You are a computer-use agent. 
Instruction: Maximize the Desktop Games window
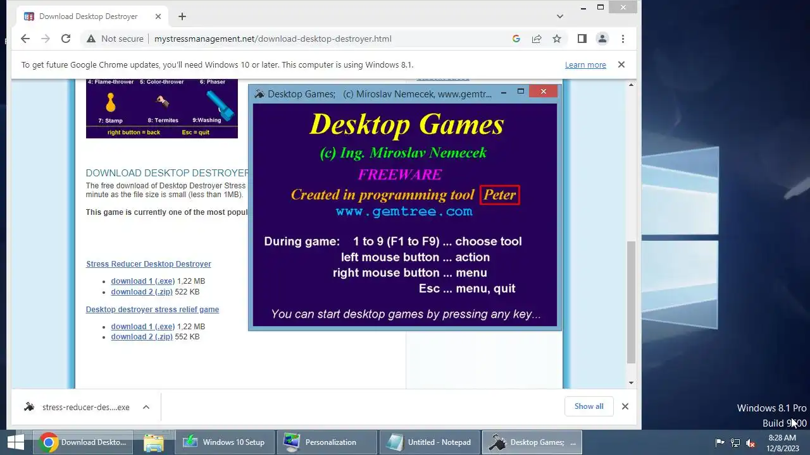coord(521,92)
